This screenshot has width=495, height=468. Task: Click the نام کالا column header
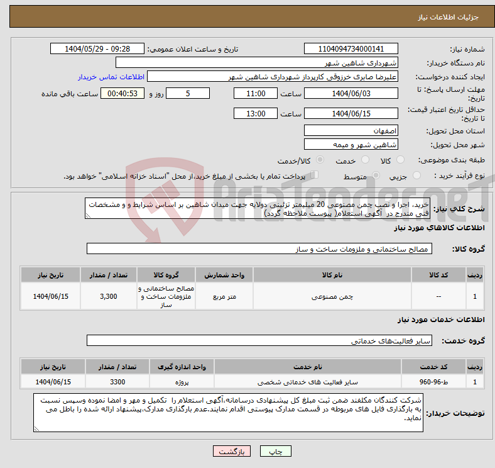click(x=332, y=275)
